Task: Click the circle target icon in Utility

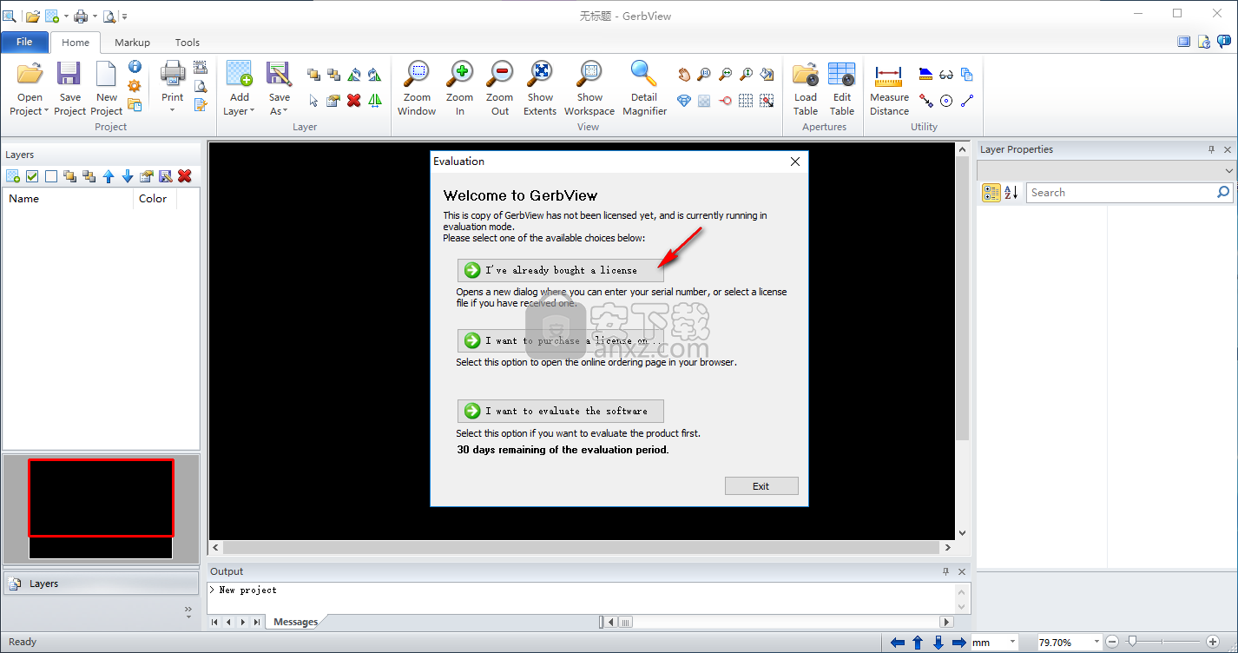Action: (946, 101)
